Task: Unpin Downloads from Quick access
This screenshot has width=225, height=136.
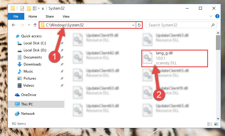Action: tap(62, 64)
